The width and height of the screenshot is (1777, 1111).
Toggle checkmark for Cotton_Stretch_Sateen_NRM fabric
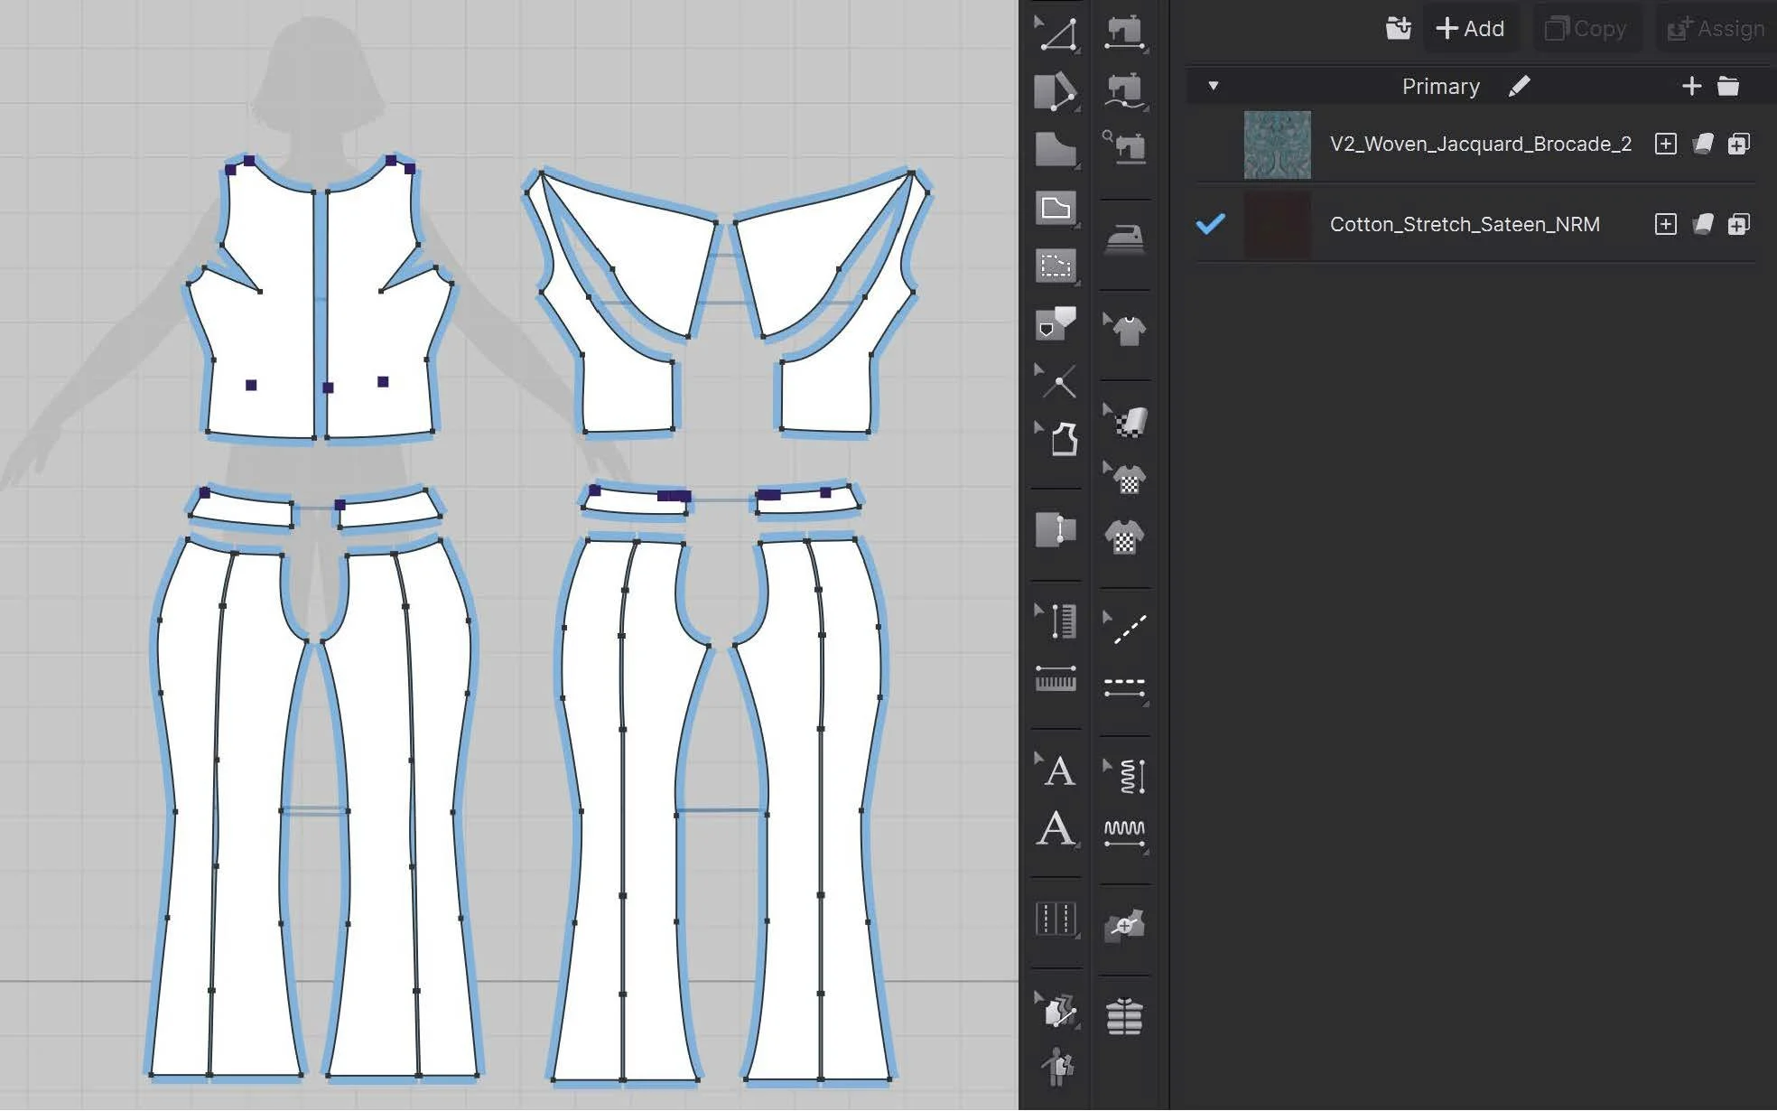click(1210, 223)
